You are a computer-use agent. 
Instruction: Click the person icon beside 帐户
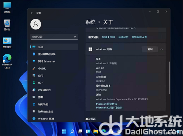coord(34,83)
